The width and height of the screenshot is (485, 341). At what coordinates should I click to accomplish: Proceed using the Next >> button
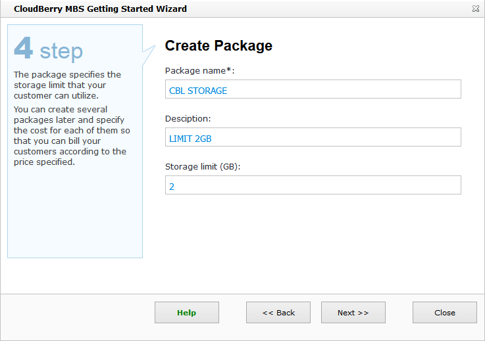(x=353, y=313)
